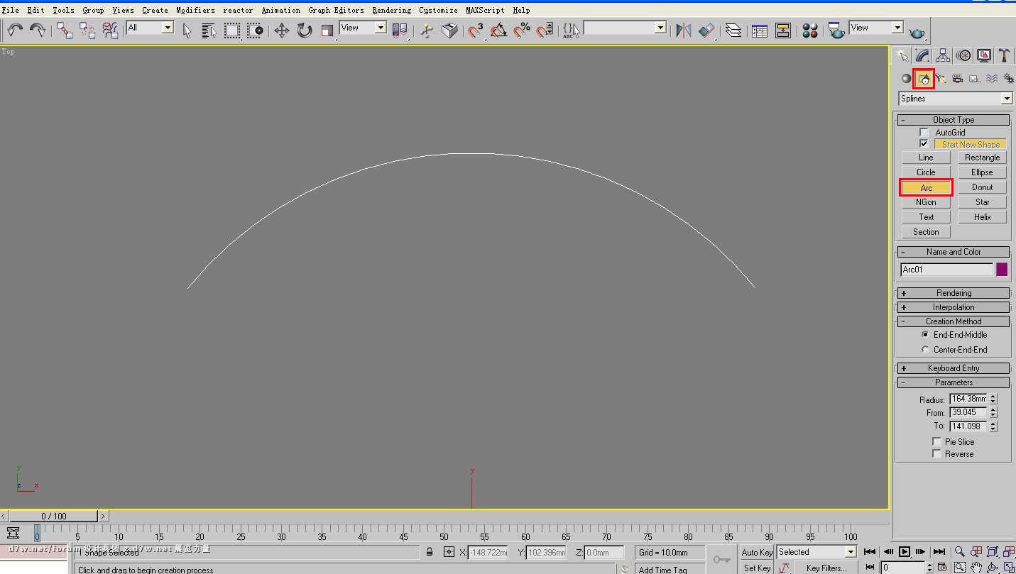Open the Graph Editors menu
The height and width of the screenshot is (574, 1016).
[336, 10]
